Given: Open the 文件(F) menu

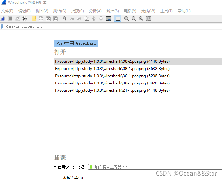Looking at the screenshot, I should click(7, 11).
